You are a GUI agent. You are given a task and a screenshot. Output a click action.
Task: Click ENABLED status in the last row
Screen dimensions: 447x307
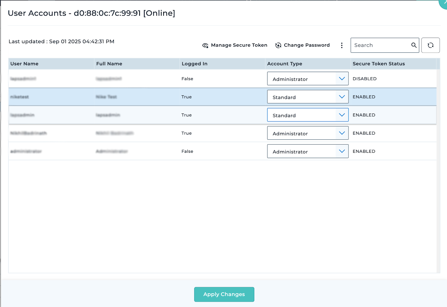[364, 151]
